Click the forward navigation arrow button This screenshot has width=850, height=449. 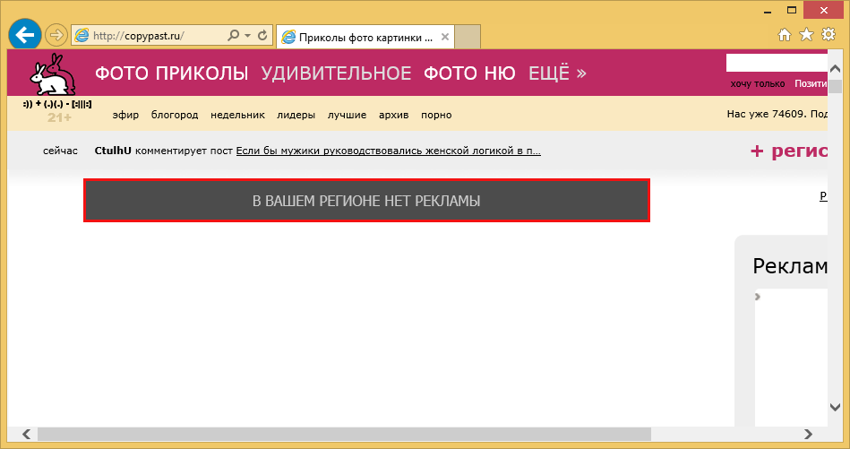pyautogui.click(x=56, y=36)
